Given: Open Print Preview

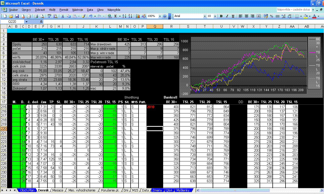Looking at the screenshot, I should click(x=42, y=16).
